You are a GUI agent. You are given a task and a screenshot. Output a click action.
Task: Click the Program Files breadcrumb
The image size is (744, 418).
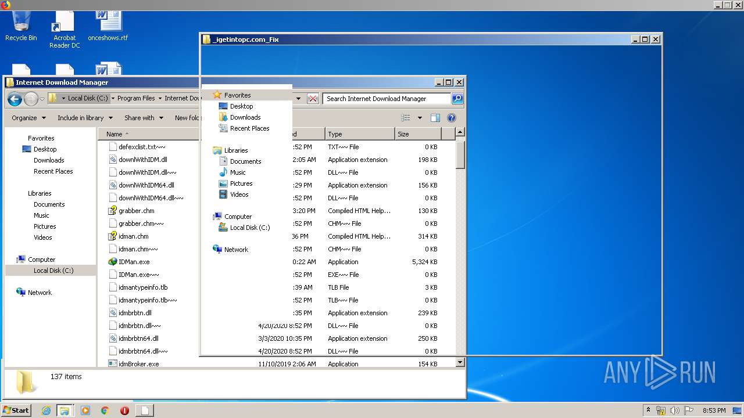pyautogui.click(x=136, y=99)
